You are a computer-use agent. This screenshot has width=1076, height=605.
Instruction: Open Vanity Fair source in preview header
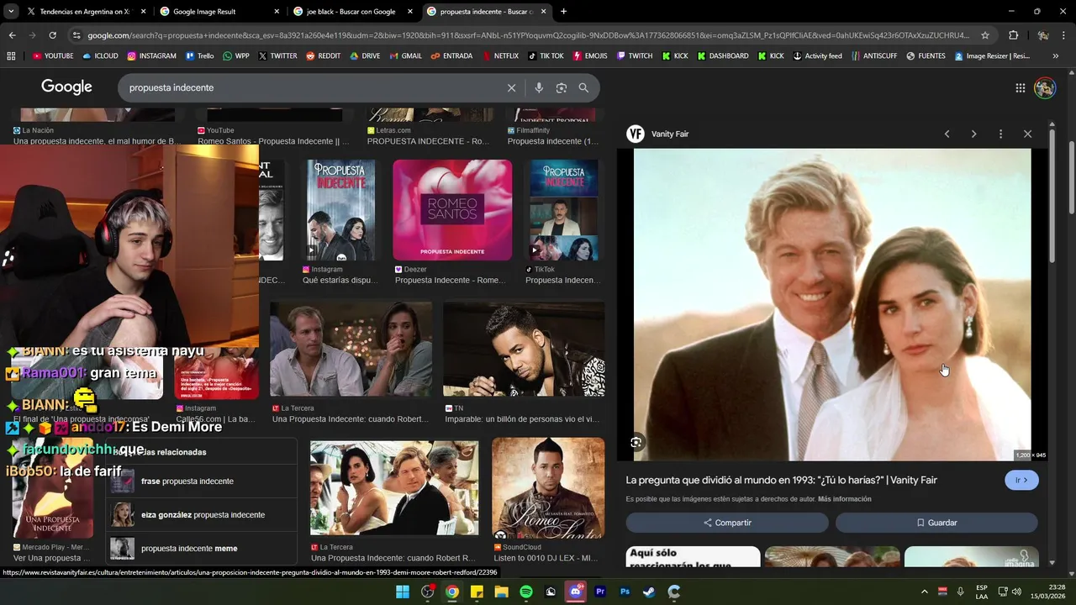pyautogui.click(x=658, y=134)
